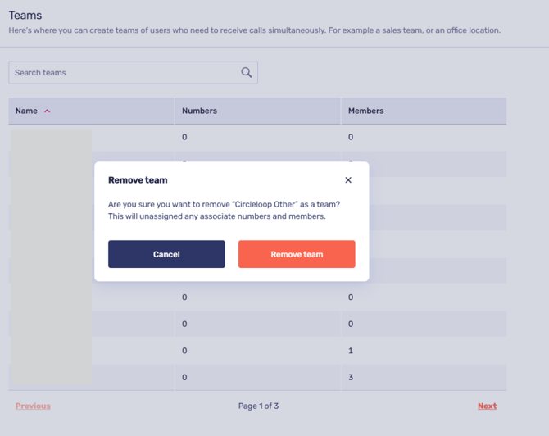
Task: Select the Members cell showing 3
Action: point(351,377)
